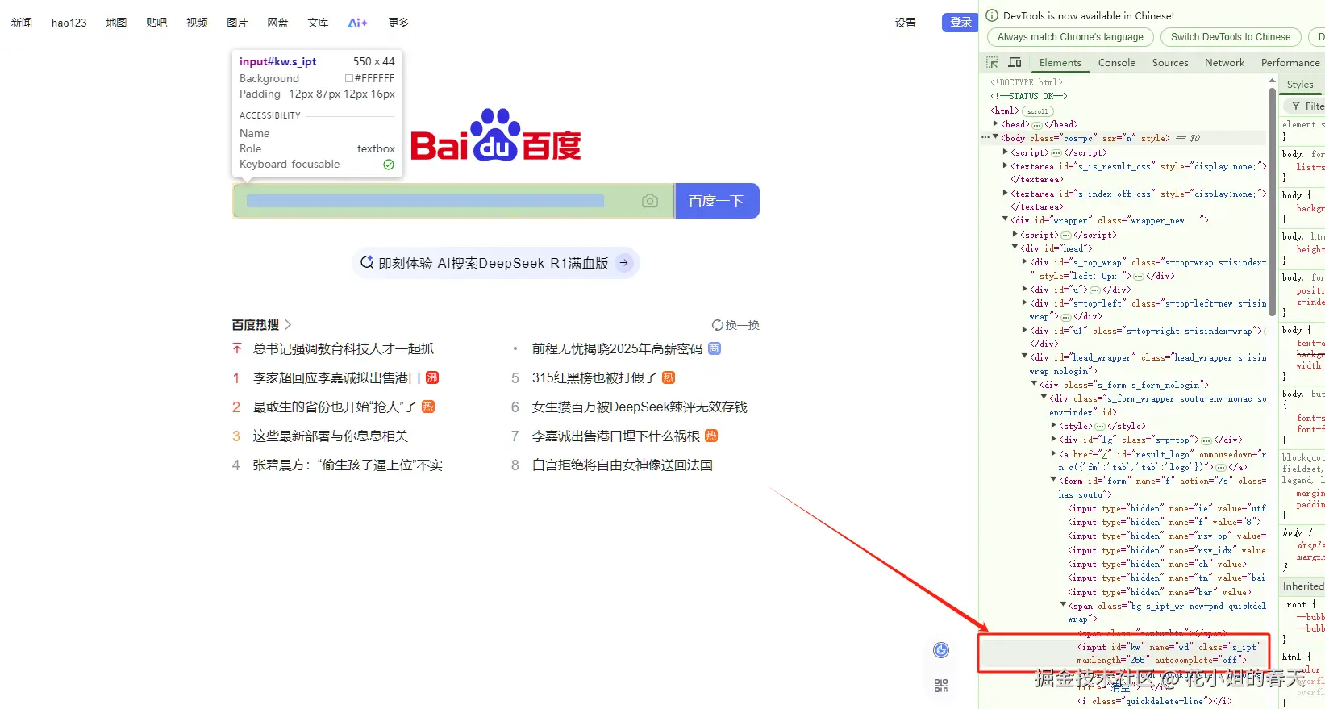Collapse the div id="wrapper" node
This screenshot has width=1325, height=709.
[x=1006, y=220]
